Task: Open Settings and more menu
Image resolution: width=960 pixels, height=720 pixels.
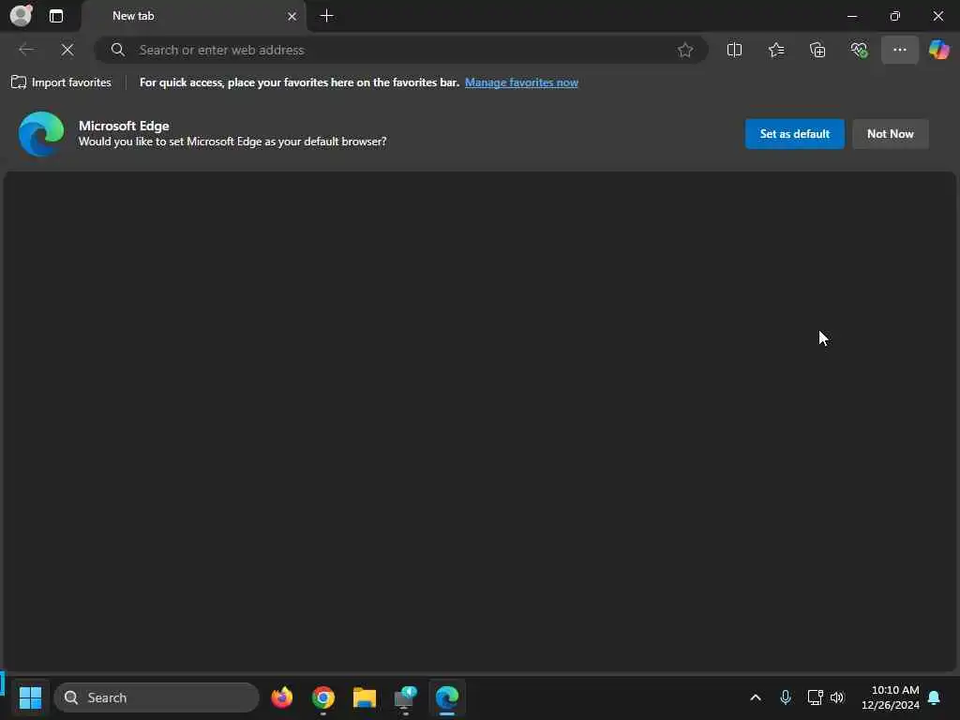Action: 899,50
